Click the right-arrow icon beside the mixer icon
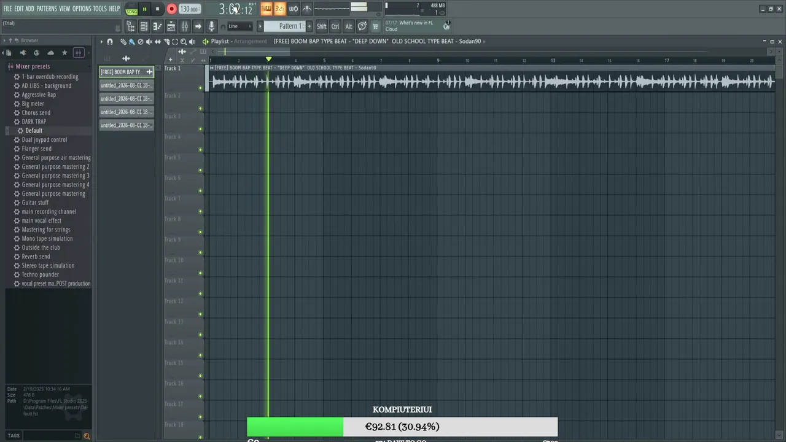 [198, 26]
